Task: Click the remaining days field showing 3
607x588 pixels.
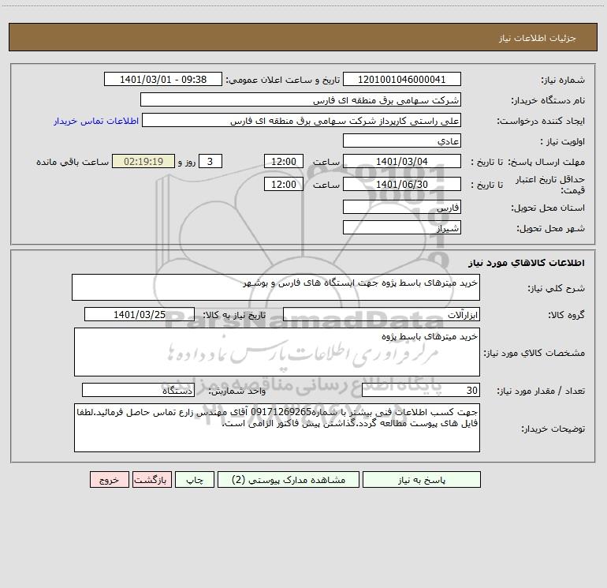Action: coord(210,161)
